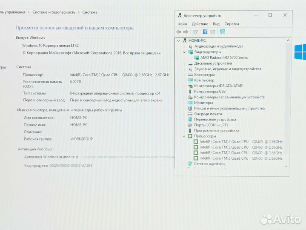Click scroll down arrow in device tree
Viewport: 306px width, 230px height.
pos(286,167)
